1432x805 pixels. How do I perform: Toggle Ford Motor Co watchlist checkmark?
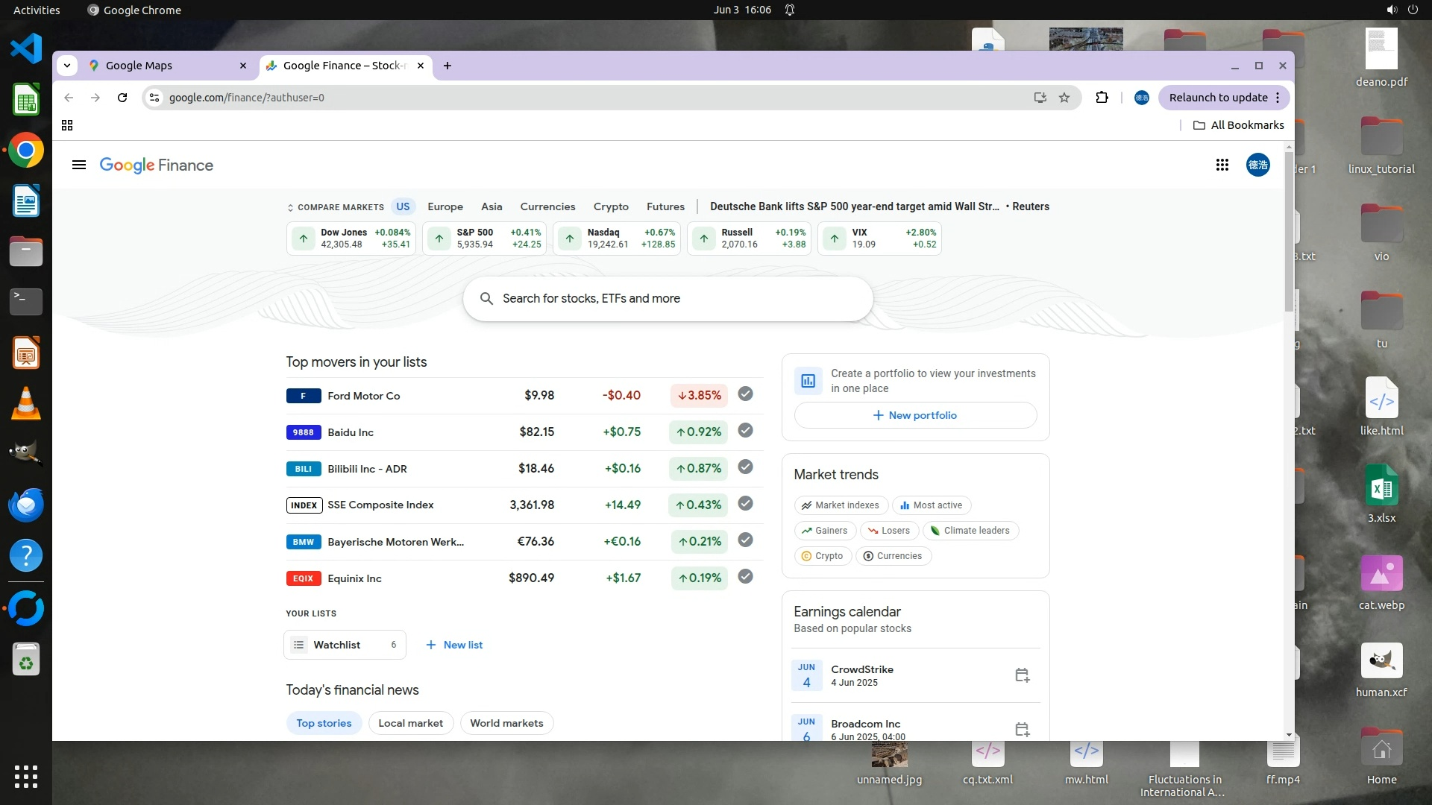tap(745, 394)
